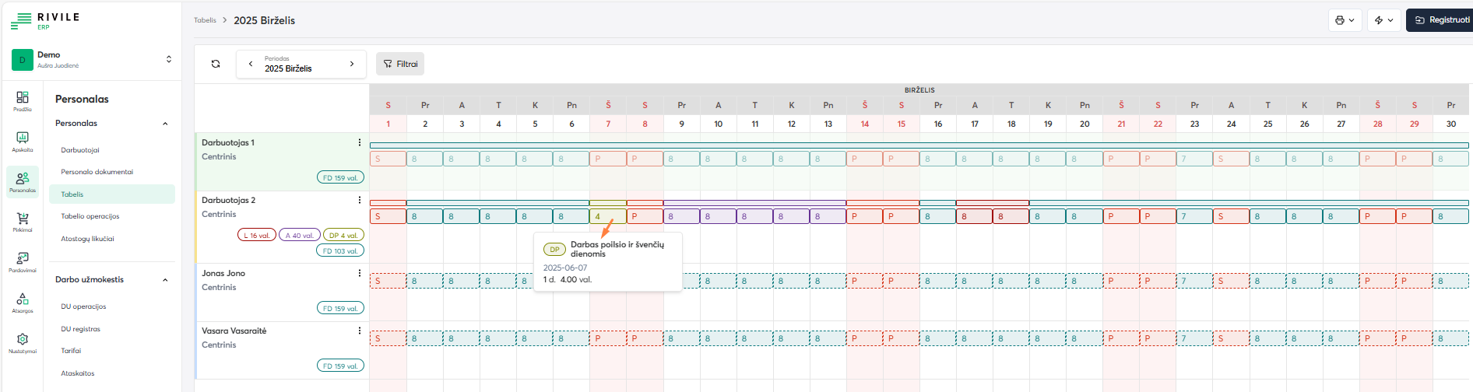Click the Registruoti button
Viewport: 1473px width, 392px height.
(1441, 20)
